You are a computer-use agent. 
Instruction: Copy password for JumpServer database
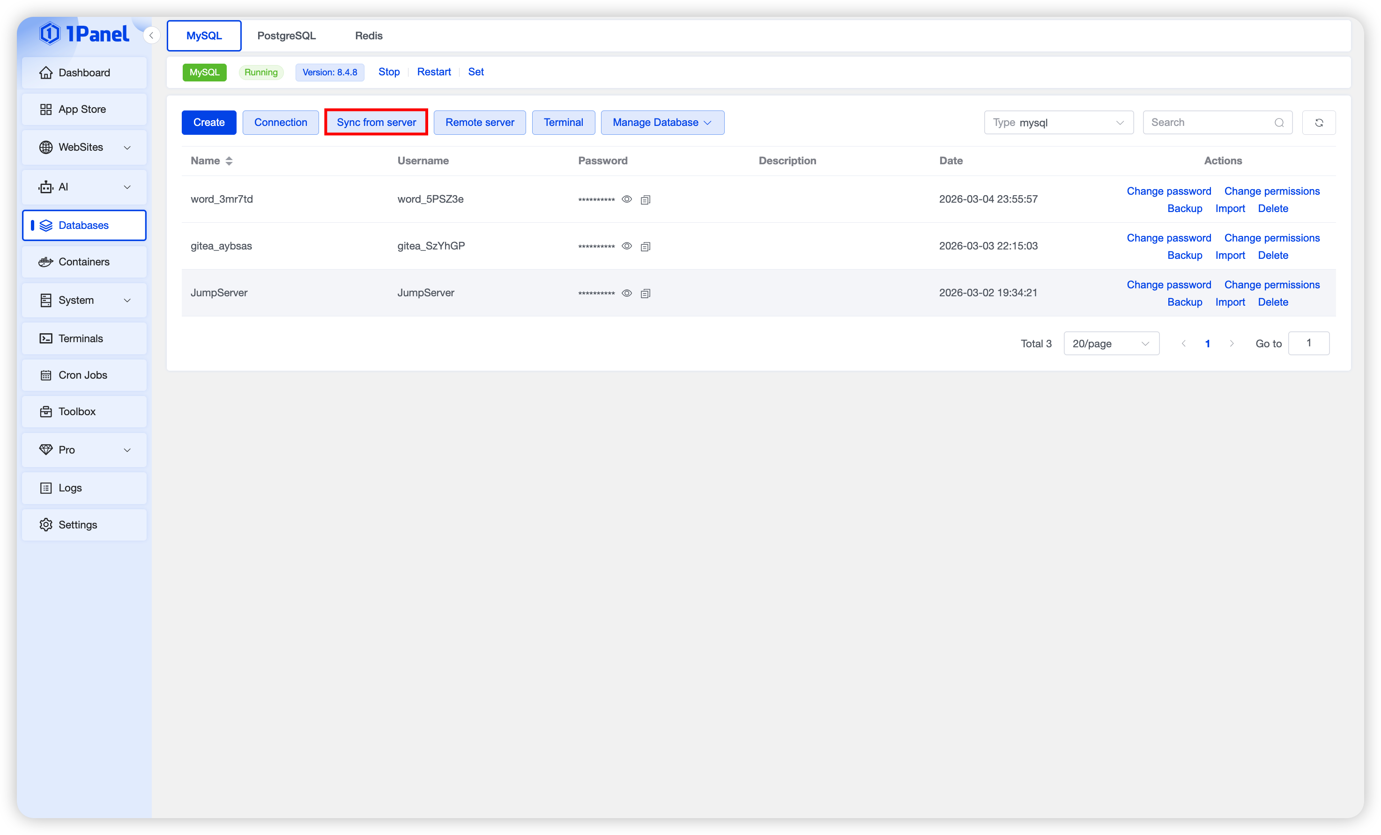coord(645,293)
